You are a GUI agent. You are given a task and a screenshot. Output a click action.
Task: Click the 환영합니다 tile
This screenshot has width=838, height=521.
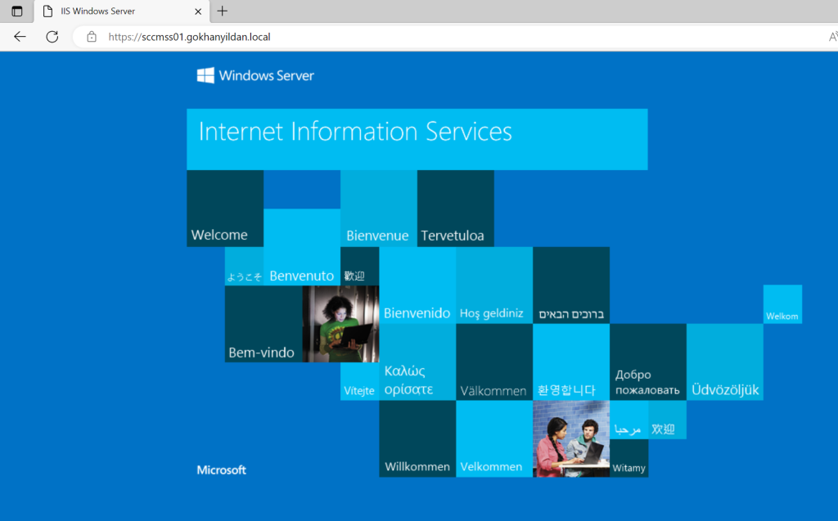pos(571,362)
